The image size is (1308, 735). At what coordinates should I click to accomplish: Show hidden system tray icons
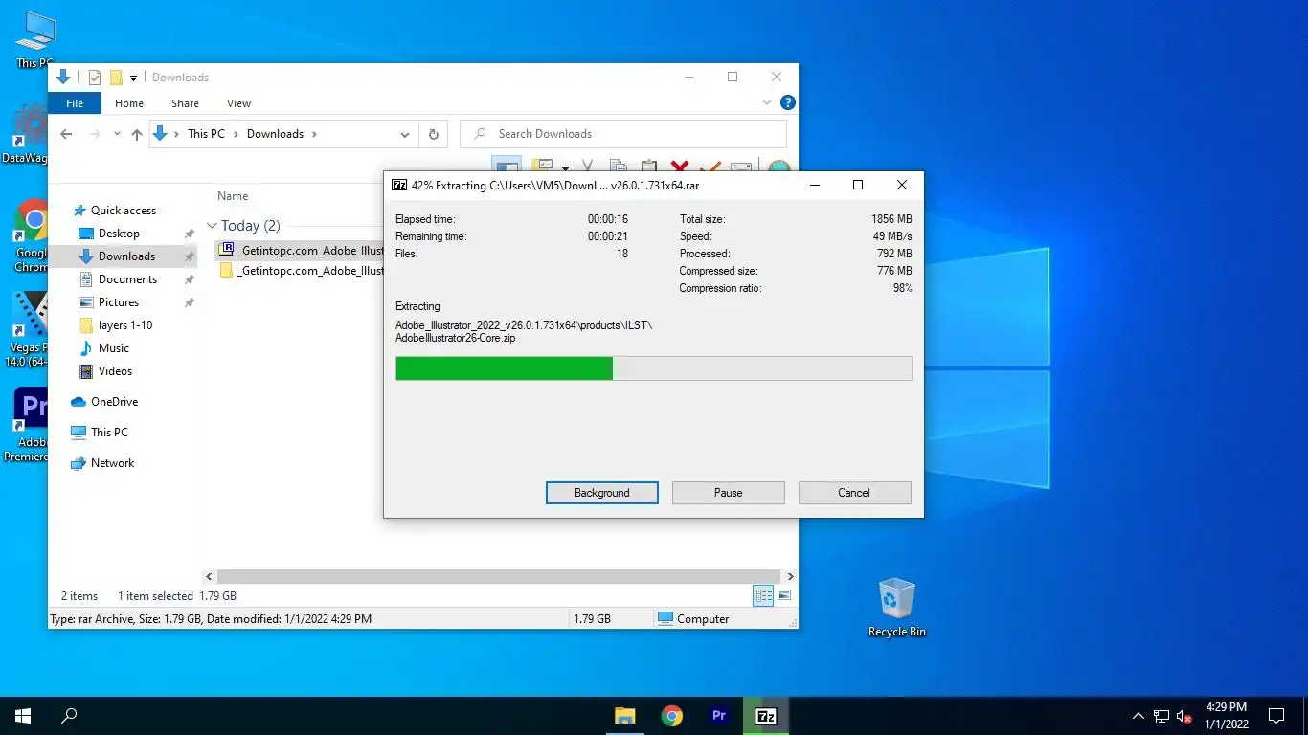1138,716
